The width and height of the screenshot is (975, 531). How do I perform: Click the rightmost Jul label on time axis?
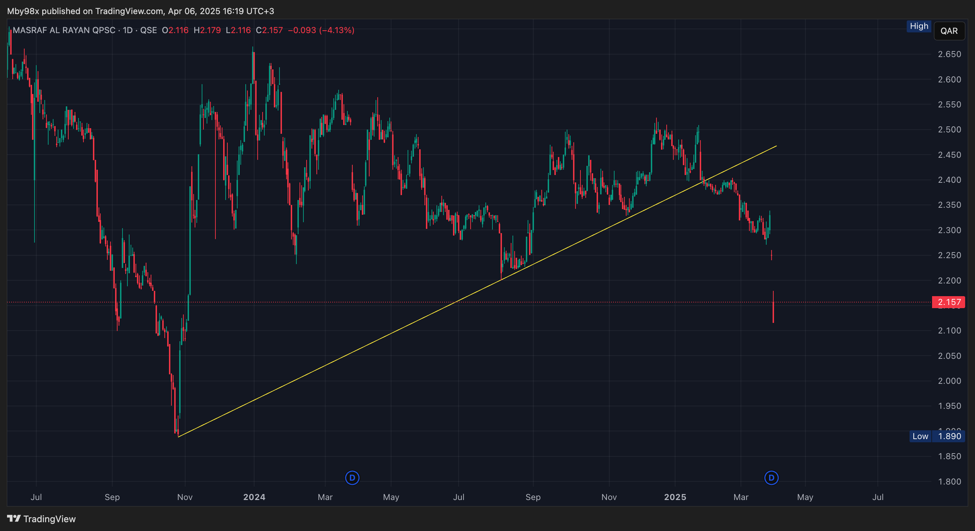(878, 497)
